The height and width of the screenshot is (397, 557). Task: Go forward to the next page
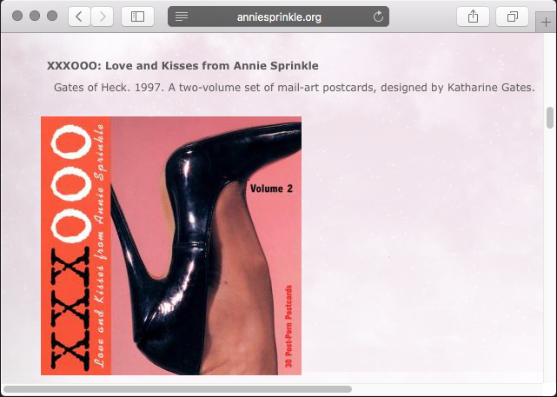(103, 17)
